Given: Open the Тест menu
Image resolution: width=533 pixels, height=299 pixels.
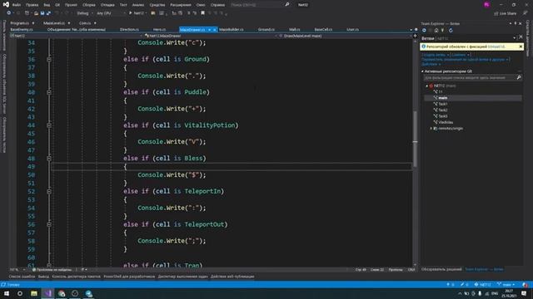Looking at the screenshot, I should (123, 5).
